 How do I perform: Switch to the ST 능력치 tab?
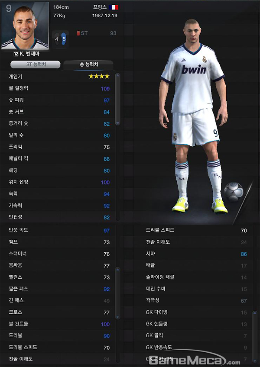coord(36,64)
